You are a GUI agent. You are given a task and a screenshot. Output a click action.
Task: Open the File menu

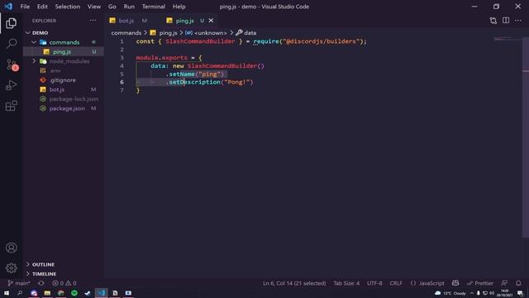tap(25, 7)
